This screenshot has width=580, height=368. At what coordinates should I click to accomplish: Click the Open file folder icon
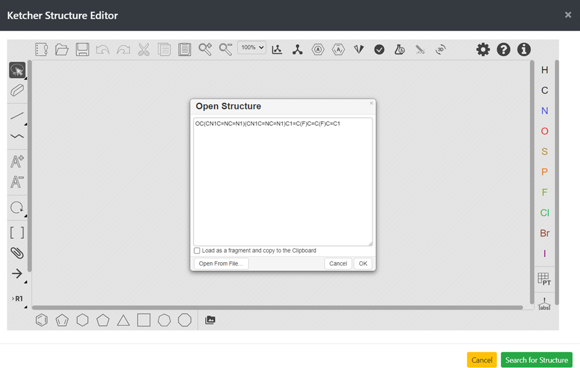pyautogui.click(x=62, y=50)
